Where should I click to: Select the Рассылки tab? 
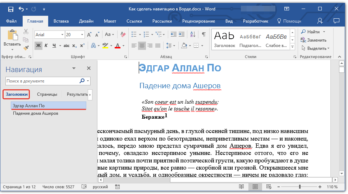point(162,21)
